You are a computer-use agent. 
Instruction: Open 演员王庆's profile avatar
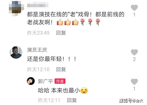pos(16,52)
